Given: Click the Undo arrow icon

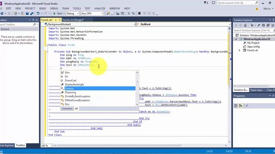Looking at the screenshot, I should point(38,13).
